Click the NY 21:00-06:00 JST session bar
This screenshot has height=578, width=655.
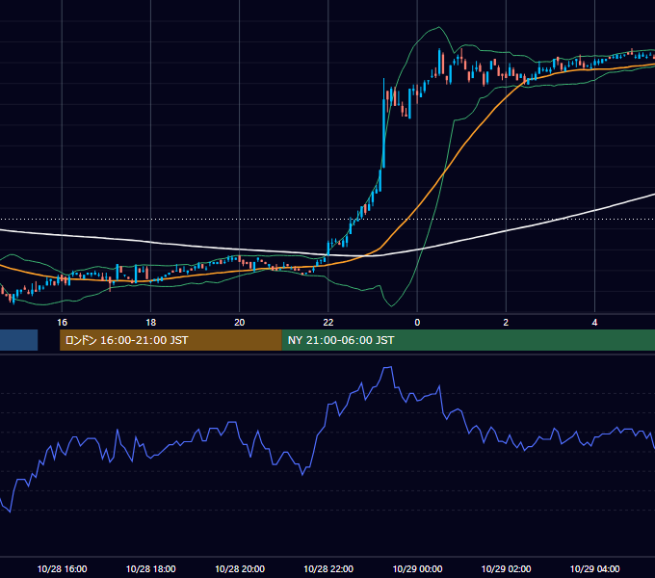coord(468,340)
